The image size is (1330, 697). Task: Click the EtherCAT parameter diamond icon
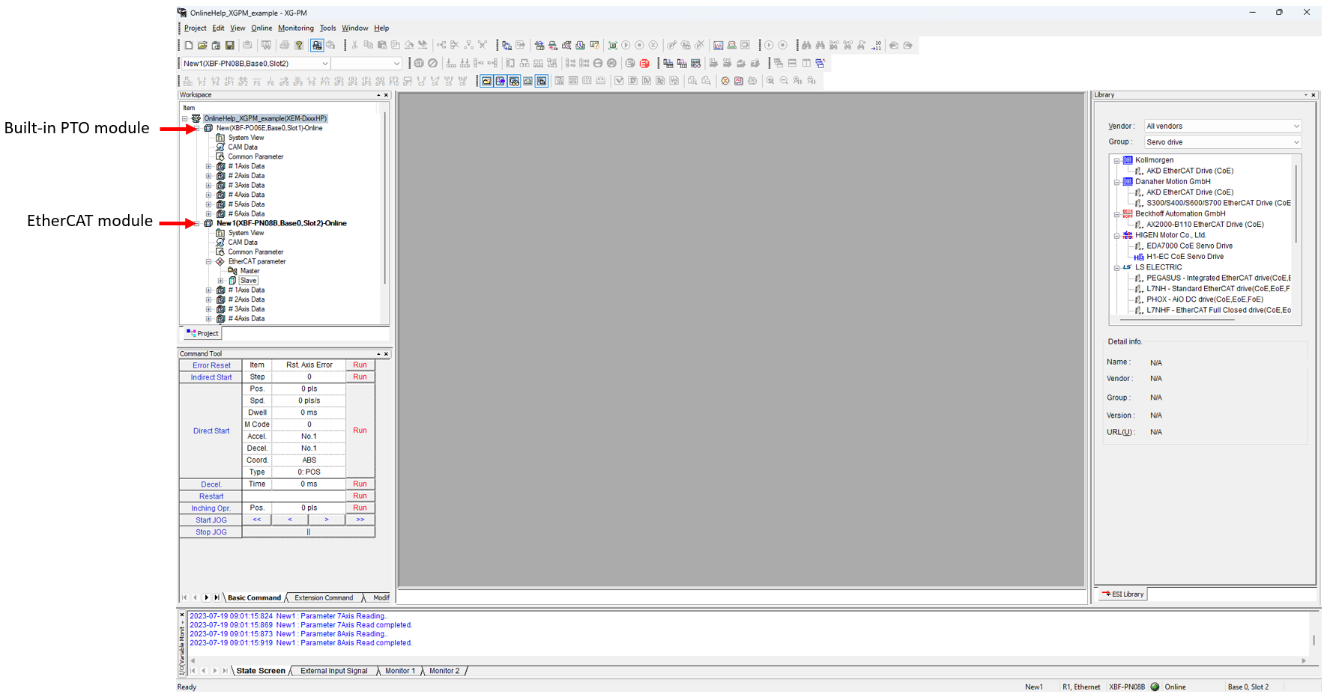[220, 262]
